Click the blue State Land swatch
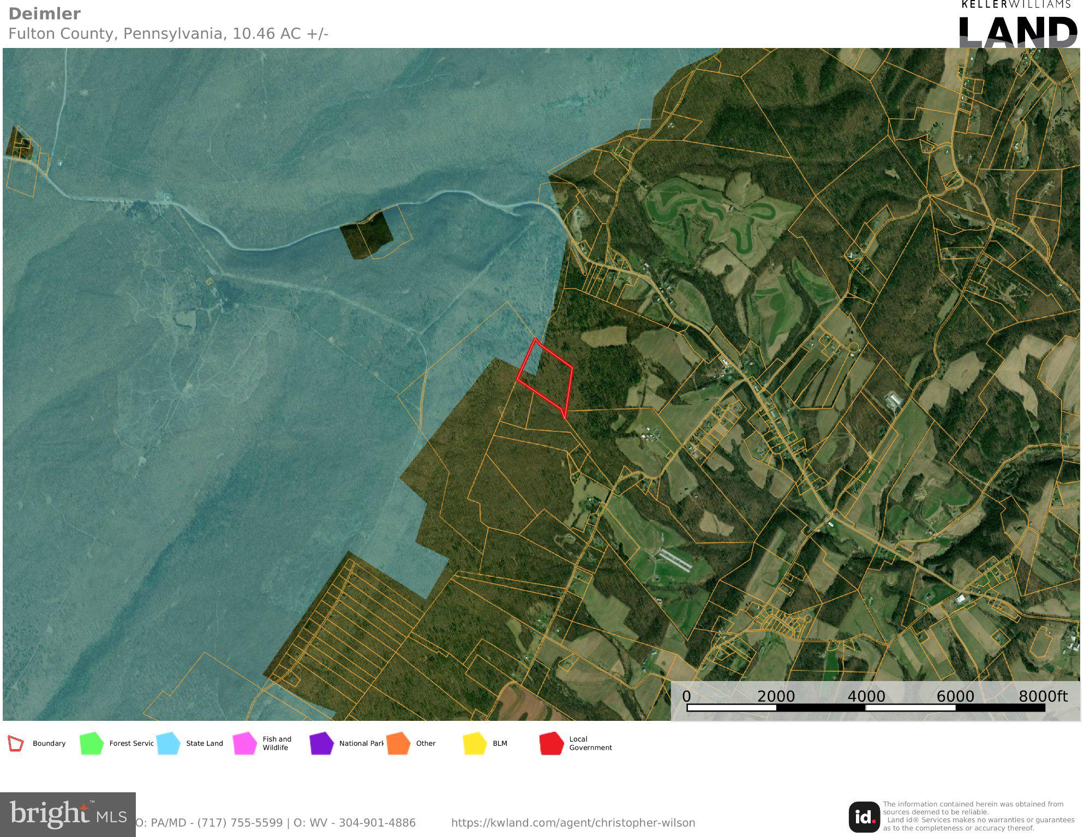 point(168,743)
